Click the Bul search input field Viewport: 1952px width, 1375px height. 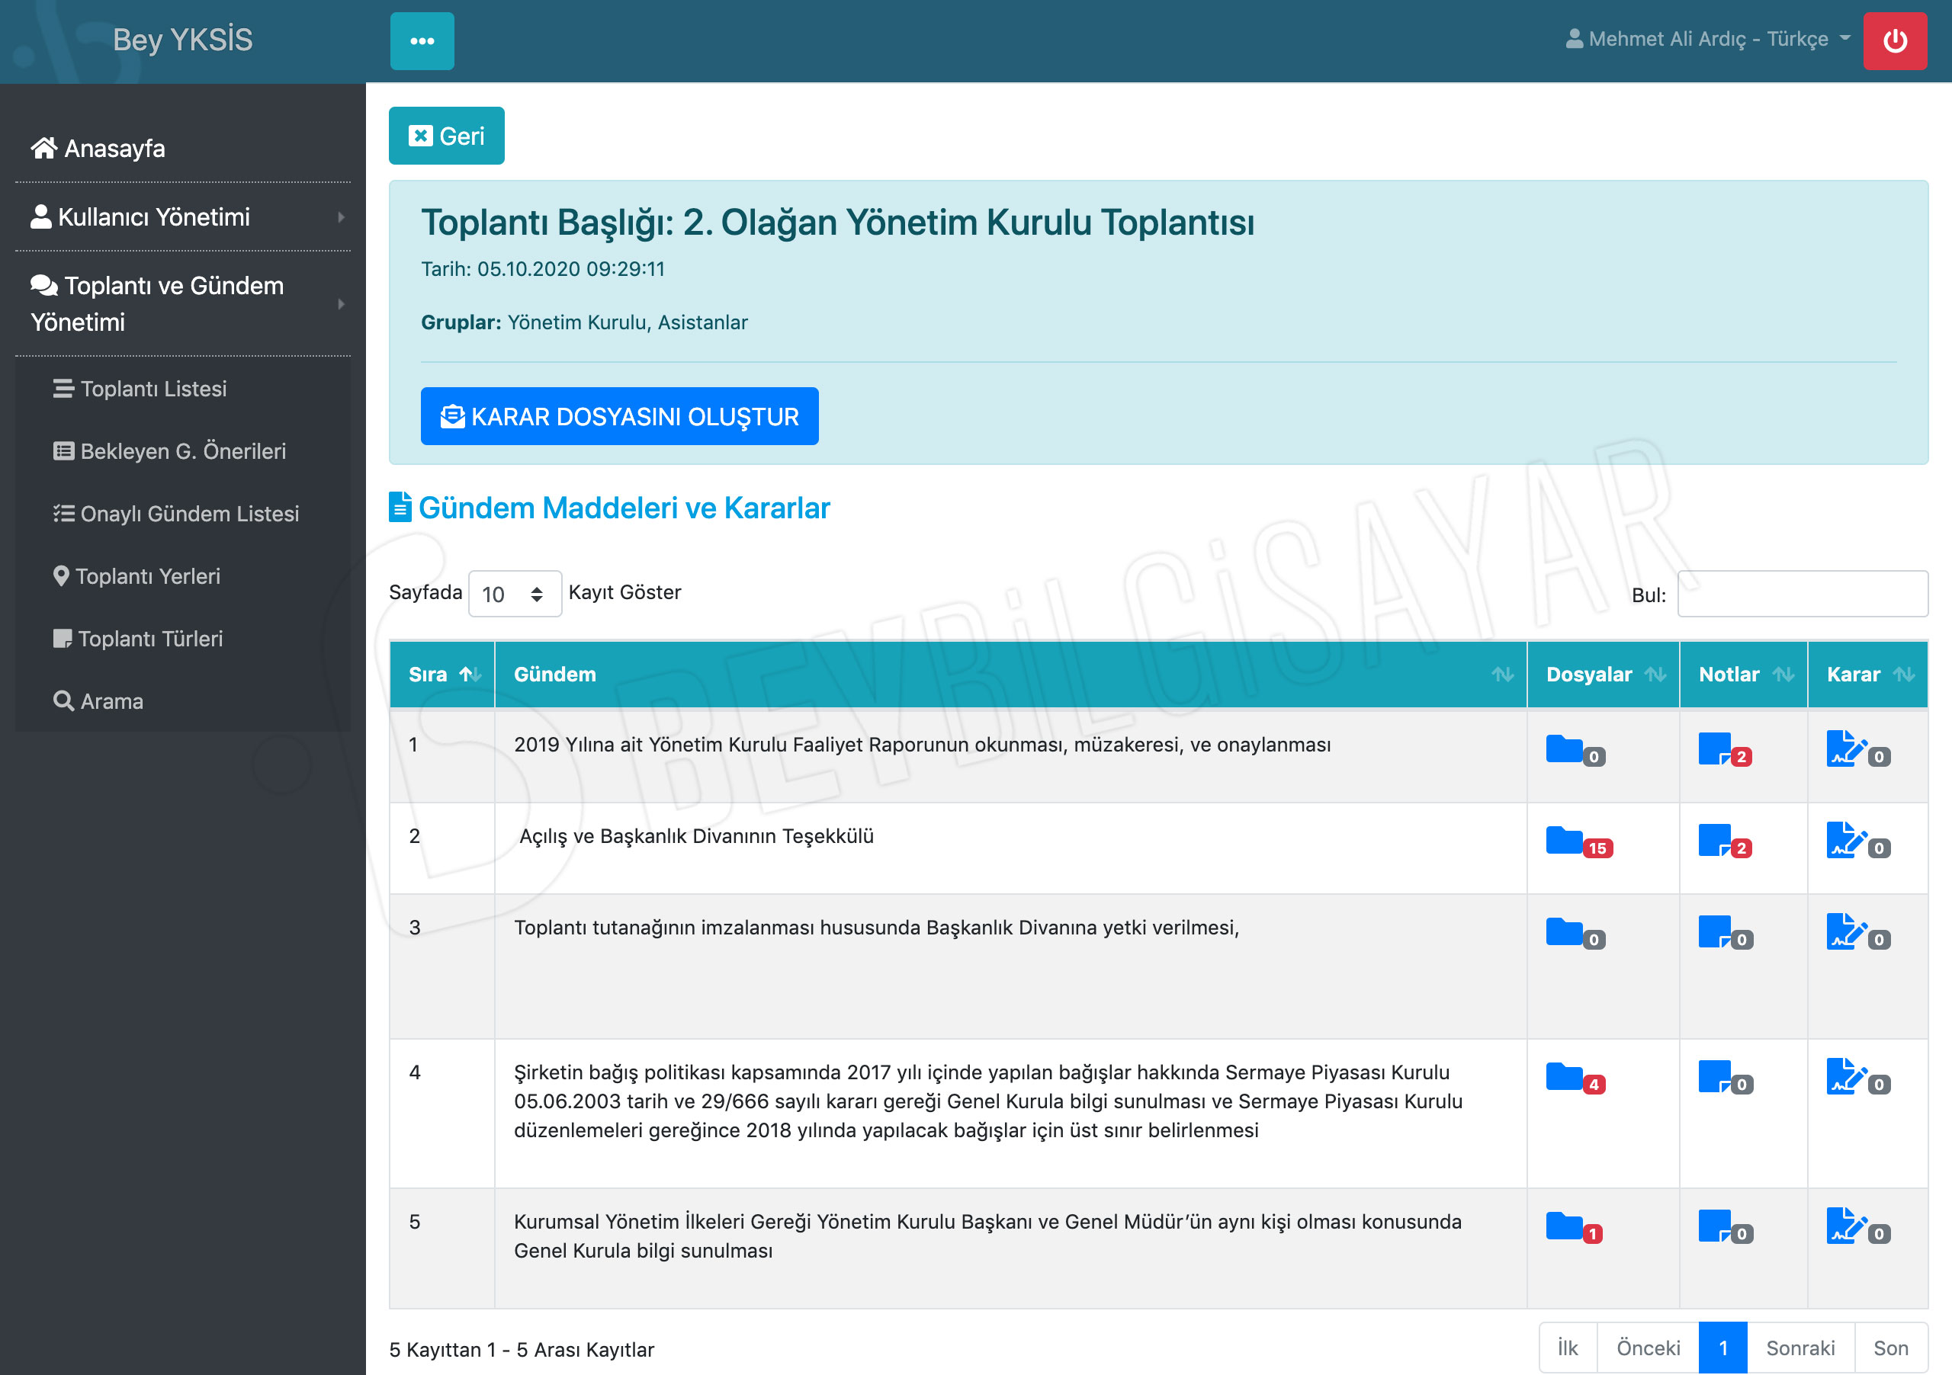tap(1801, 594)
